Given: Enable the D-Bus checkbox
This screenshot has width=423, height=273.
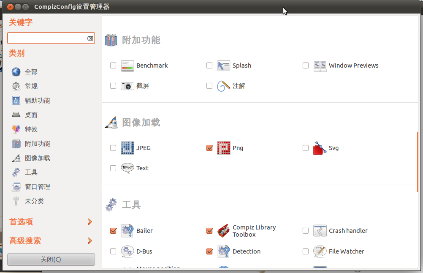Looking at the screenshot, I should click(113, 251).
